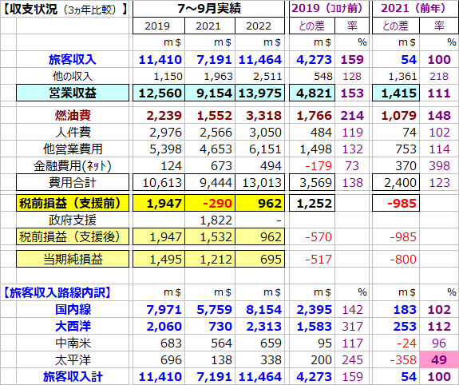Click the 燃油費 row label
The image size is (459, 385).
(x=73, y=115)
